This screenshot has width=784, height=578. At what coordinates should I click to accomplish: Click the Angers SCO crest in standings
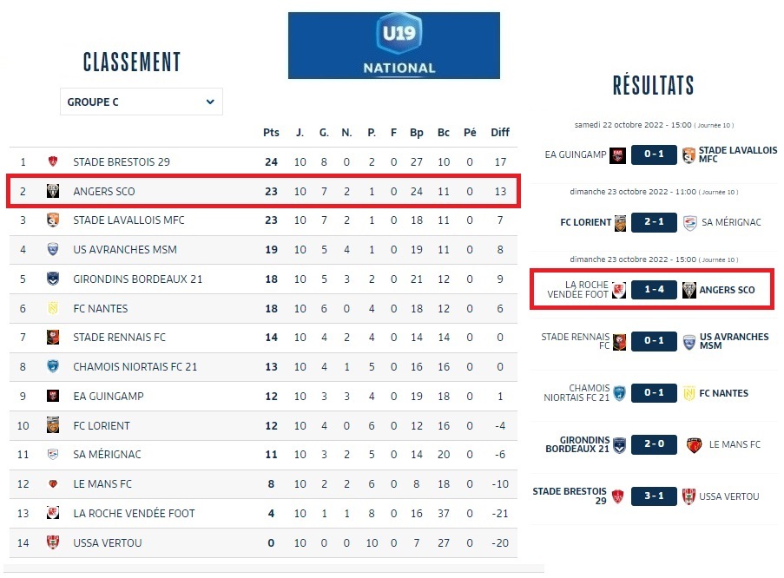(53, 191)
